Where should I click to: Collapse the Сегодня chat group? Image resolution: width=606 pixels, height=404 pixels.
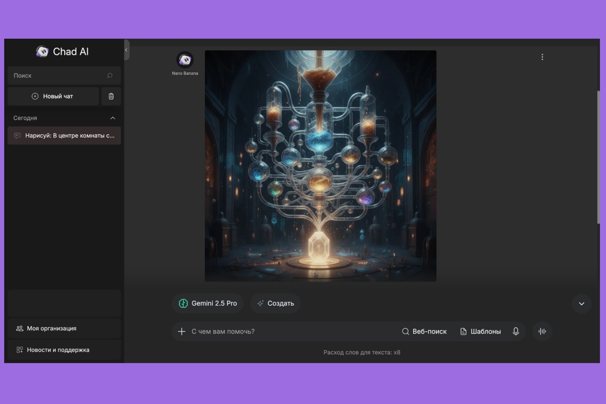(x=112, y=118)
